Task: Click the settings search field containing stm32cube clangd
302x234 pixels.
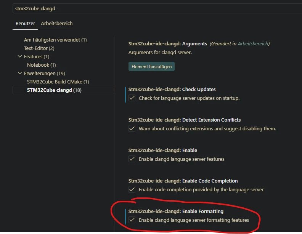Action: pyautogui.click(x=157, y=8)
